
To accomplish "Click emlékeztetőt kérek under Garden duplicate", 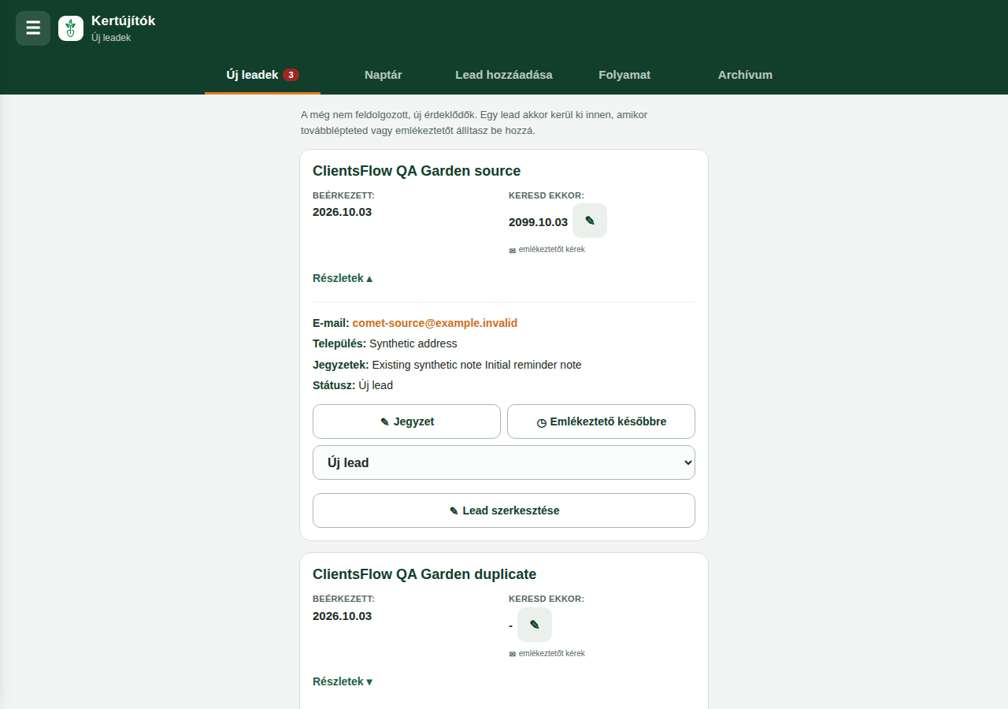I will [552, 654].
